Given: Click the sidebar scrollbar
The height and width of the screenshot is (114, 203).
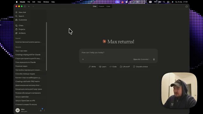Looking at the screenshot, I should pos(47,47).
